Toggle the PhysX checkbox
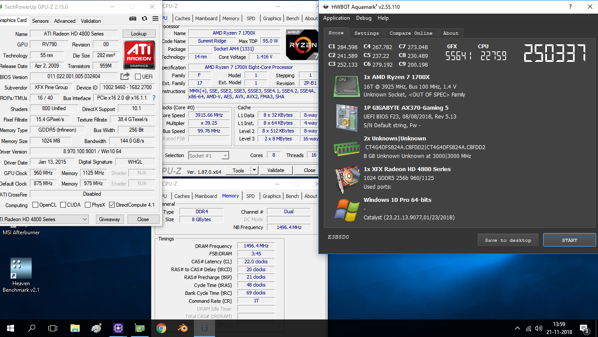 pos(88,205)
